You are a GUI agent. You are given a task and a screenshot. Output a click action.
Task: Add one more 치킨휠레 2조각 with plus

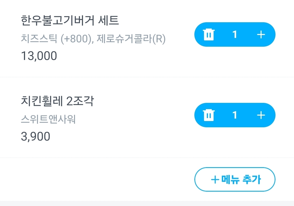tap(261, 115)
